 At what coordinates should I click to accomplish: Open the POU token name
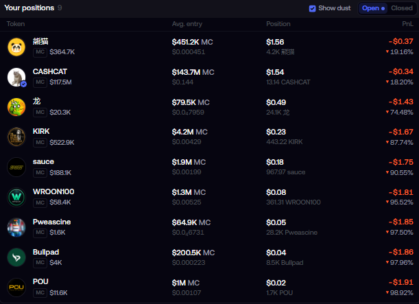point(40,281)
